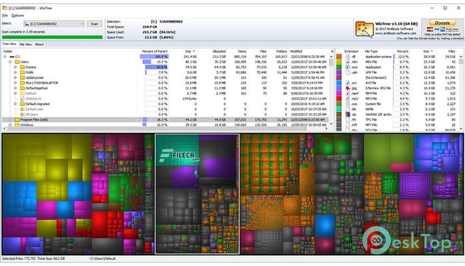465x266 pixels.
Task: Expand the Dominic folder node
Action: point(15,67)
